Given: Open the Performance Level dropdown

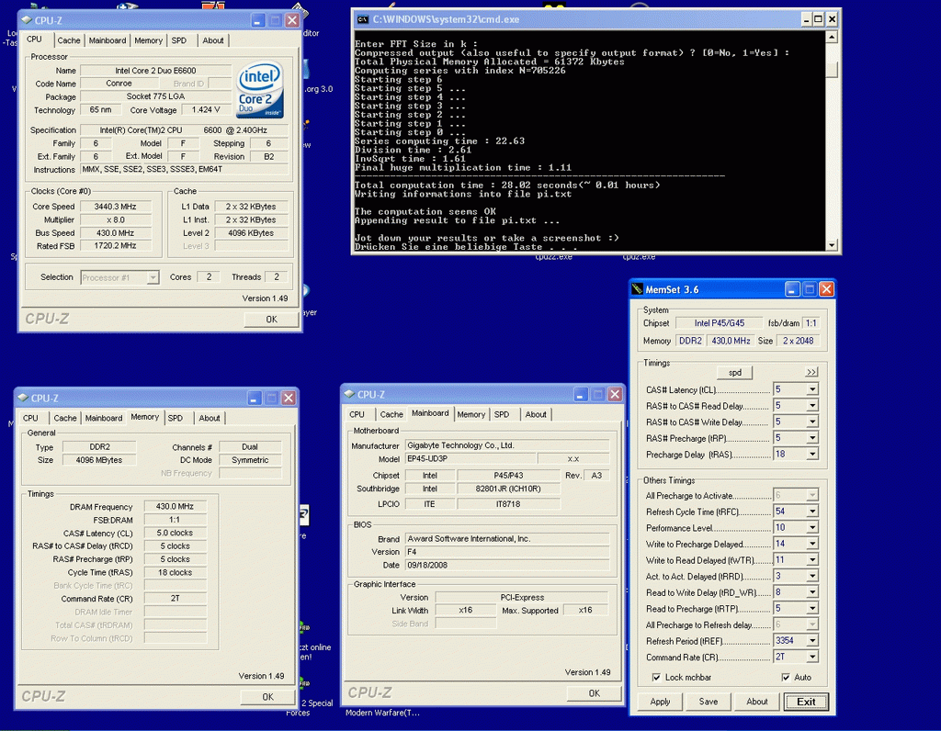Looking at the screenshot, I should pyautogui.click(x=812, y=528).
